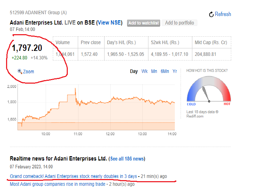Open Most Adani group companies rise headline
The width and height of the screenshot is (253, 189).
(x=57, y=184)
